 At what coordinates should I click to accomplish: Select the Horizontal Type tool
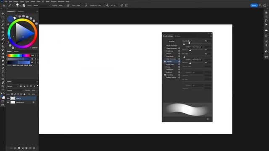tap(3, 72)
